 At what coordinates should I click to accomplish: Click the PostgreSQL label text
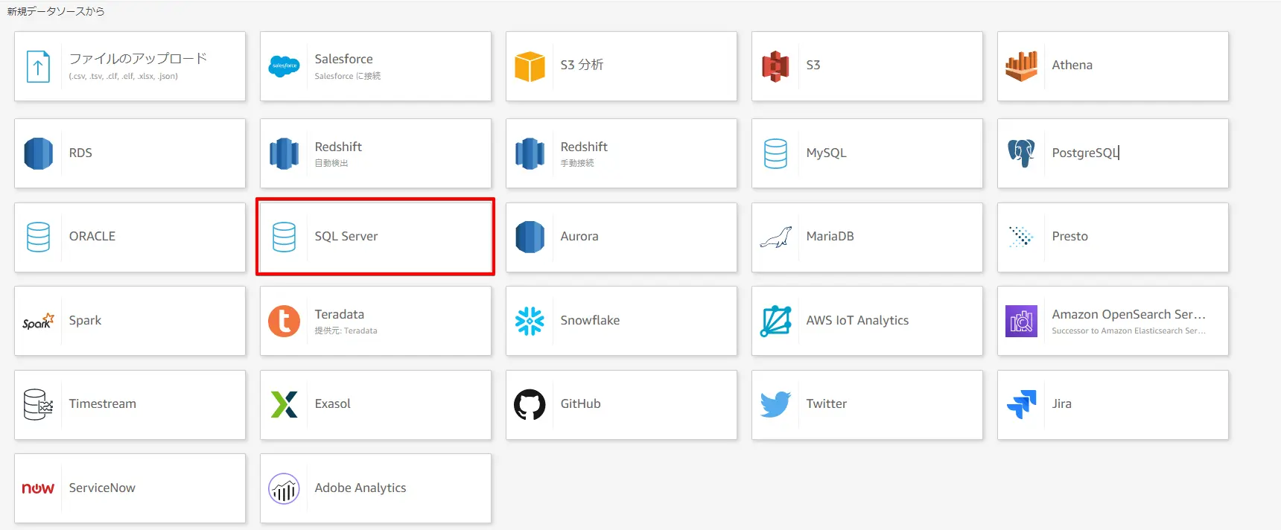(1085, 153)
